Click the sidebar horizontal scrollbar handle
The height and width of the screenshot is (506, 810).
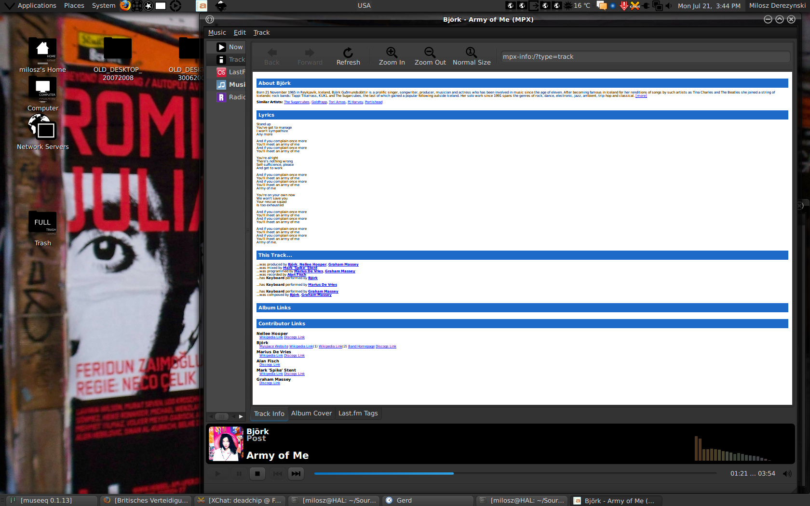222,416
